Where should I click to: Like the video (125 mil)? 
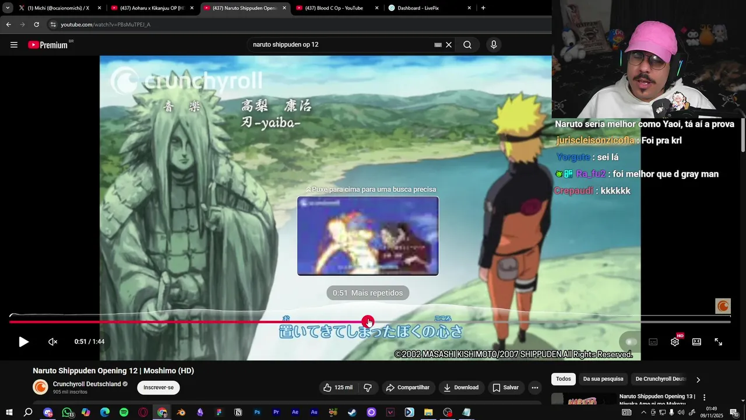[x=338, y=387]
